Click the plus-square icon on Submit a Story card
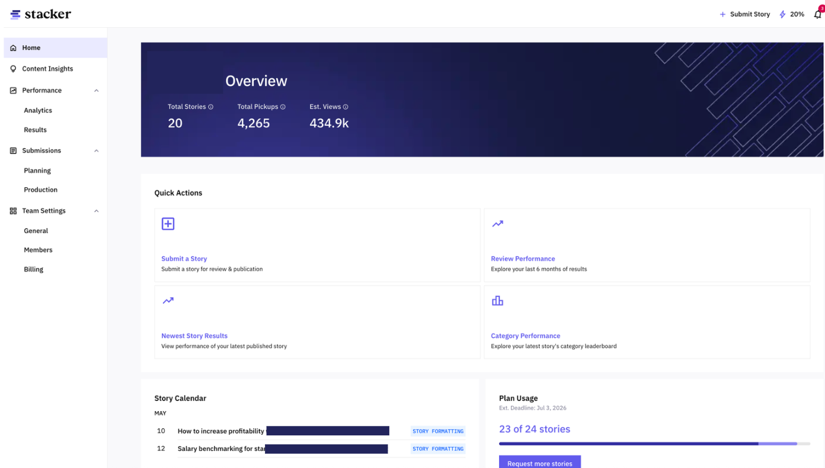Screen dimensions: 825x468 (168, 224)
